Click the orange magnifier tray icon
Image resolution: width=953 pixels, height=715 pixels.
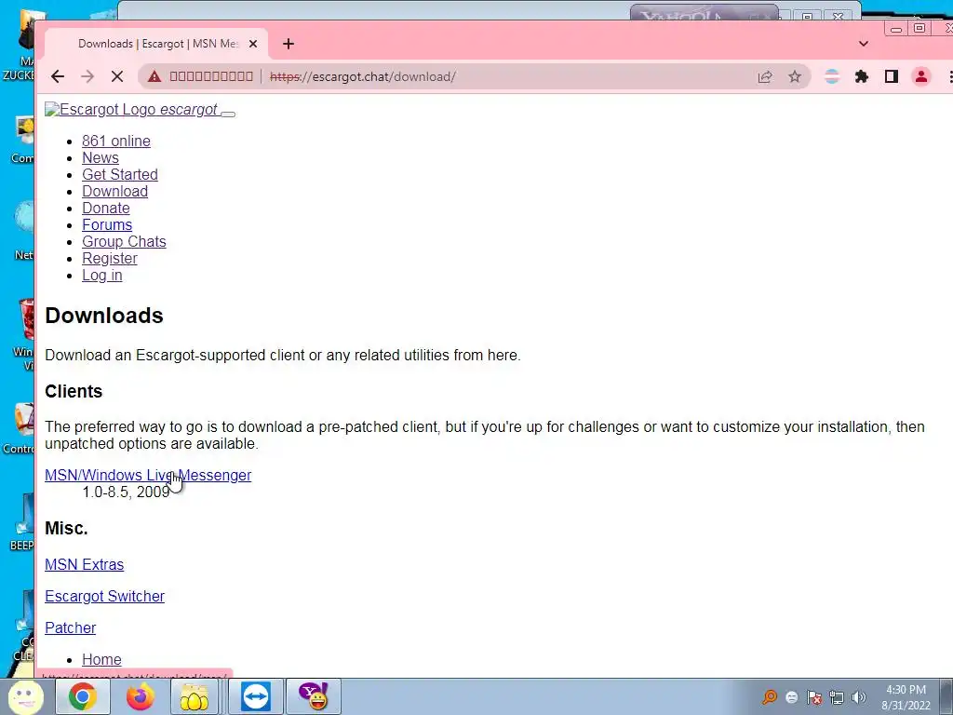770,696
